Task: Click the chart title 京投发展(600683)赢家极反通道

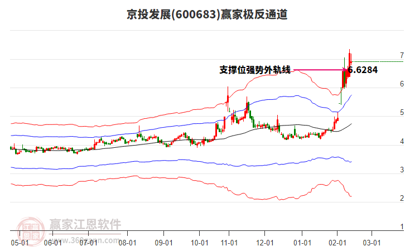Action: pyautogui.click(x=207, y=14)
